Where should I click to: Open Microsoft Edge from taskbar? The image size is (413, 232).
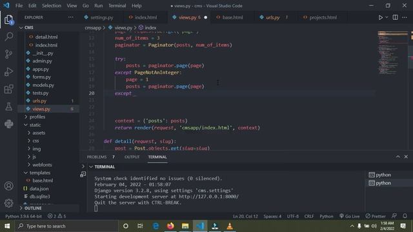[156, 226]
